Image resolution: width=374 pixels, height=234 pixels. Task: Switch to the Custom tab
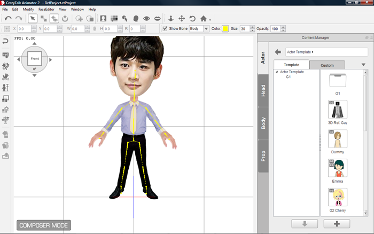point(327,65)
